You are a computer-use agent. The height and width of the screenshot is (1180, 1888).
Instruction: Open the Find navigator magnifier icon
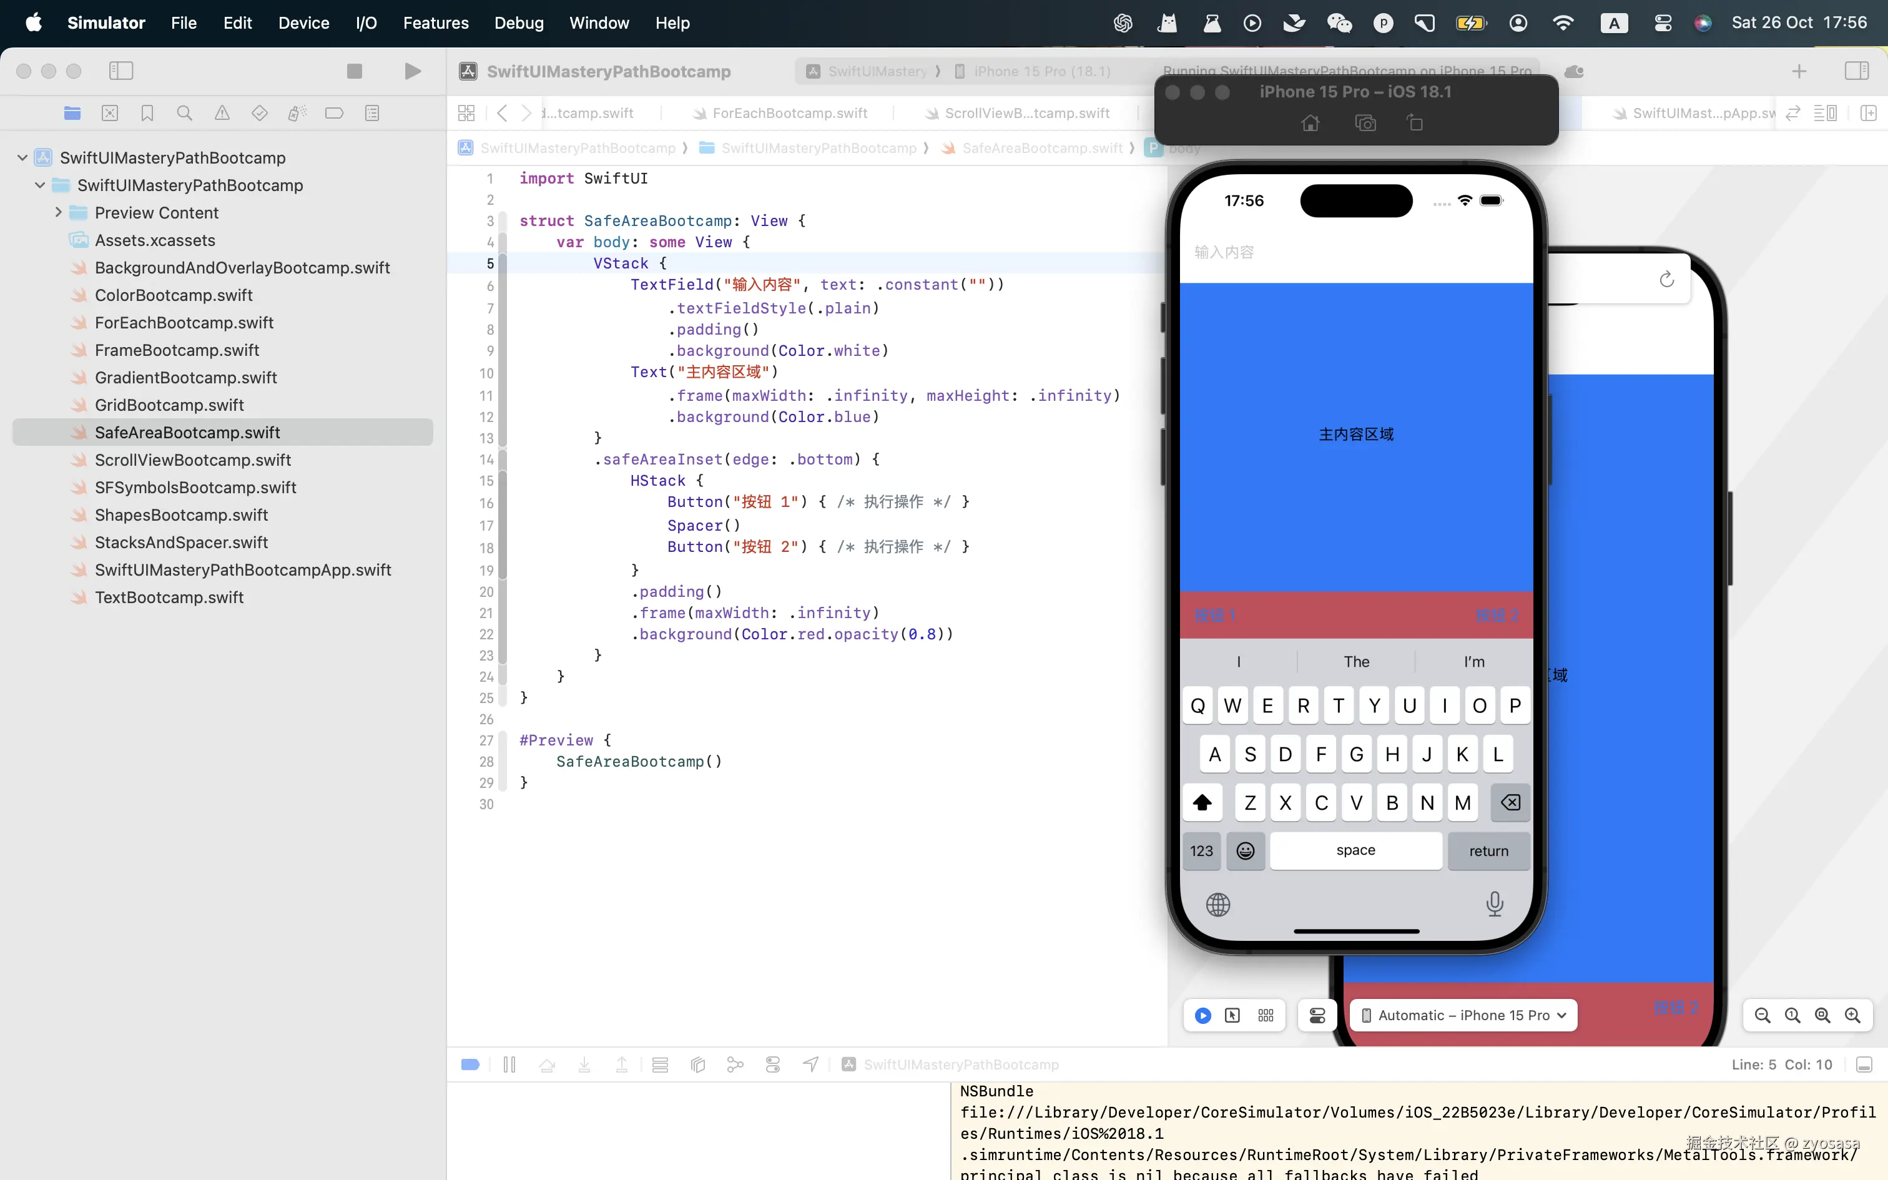click(184, 113)
